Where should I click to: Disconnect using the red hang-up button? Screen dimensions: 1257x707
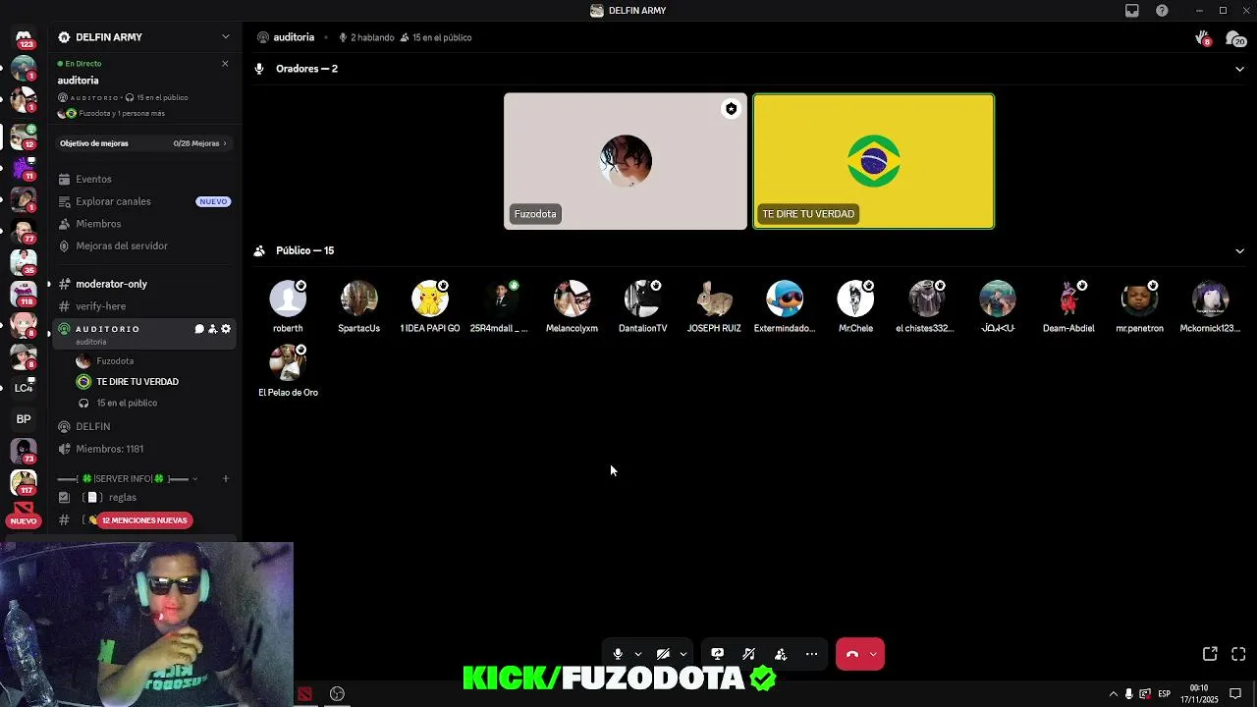(852, 654)
